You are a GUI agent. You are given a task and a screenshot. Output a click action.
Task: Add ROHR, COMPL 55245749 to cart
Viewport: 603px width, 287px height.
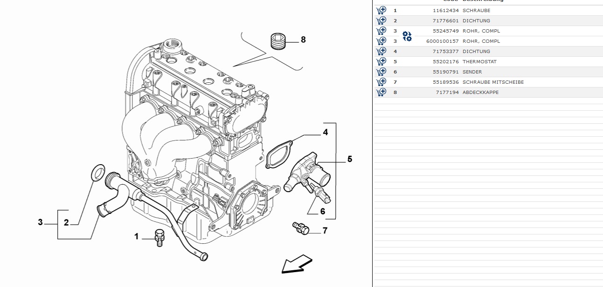(381, 31)
